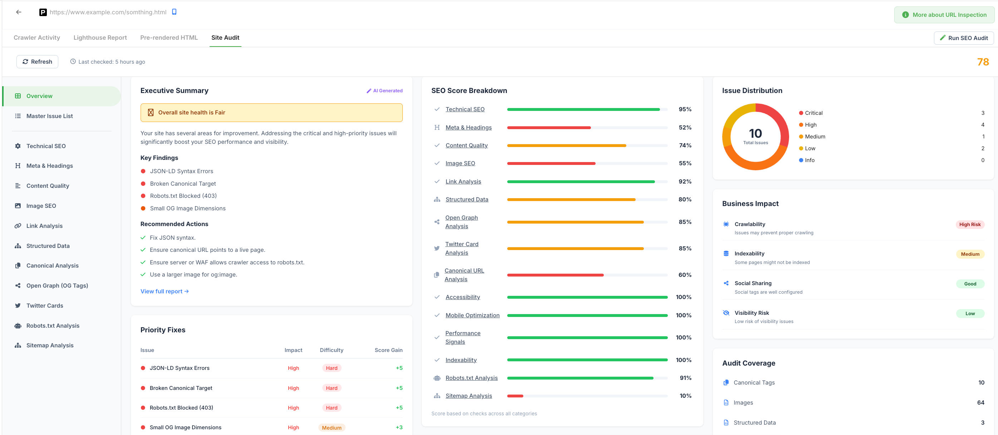Click the Image SEO 55% progress bar

click(587, 163)
